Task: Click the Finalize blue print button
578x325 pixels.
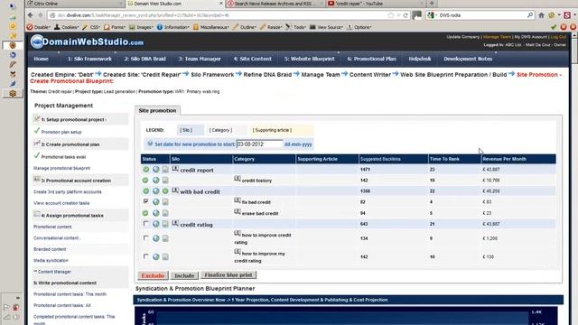Action: (228, 275)
